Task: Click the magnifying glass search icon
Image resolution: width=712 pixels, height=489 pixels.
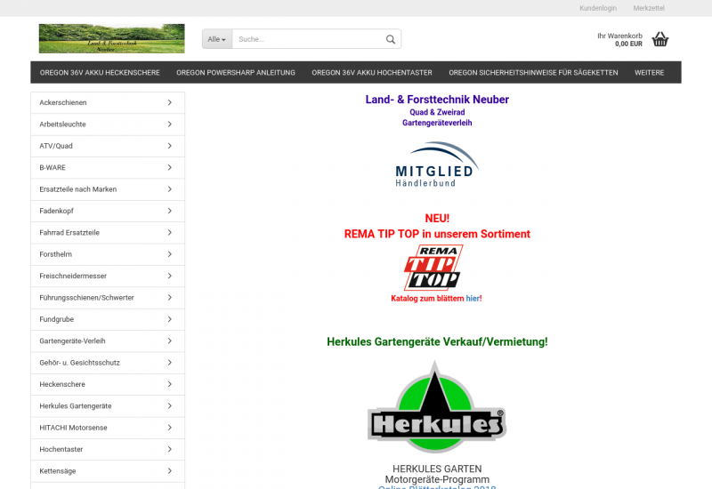Action: tap(390, 39)
